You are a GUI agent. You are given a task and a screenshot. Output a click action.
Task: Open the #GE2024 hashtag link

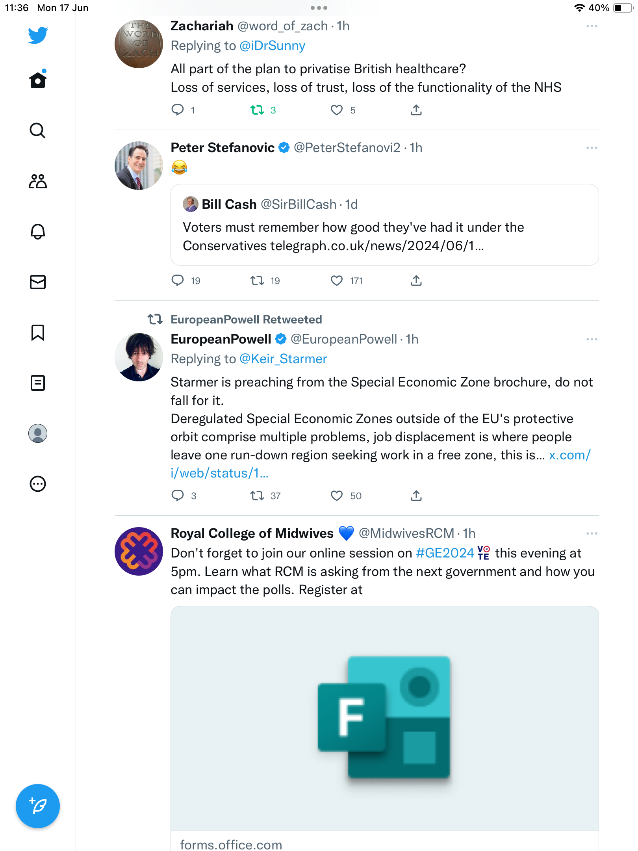(445, 553)
